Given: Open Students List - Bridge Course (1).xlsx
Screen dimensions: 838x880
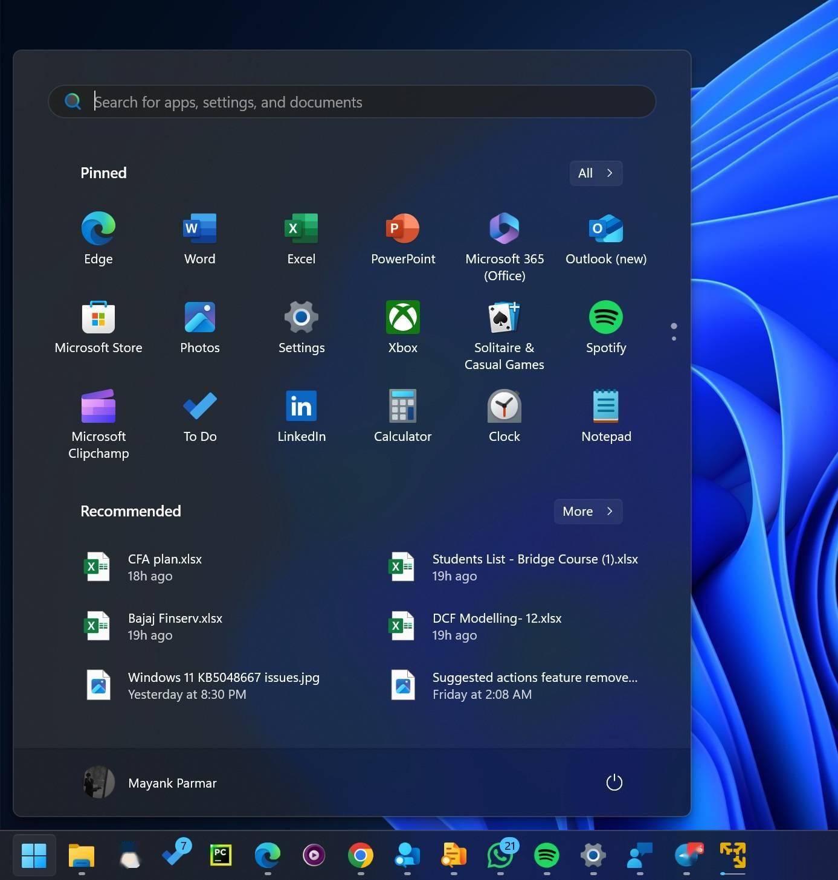Looking at the screenshot, I should click(514, 567).
